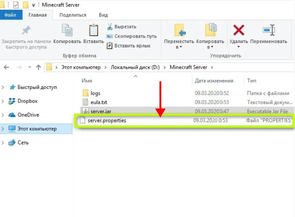Switch to the Главная ribbon tab

pos(38,15)
